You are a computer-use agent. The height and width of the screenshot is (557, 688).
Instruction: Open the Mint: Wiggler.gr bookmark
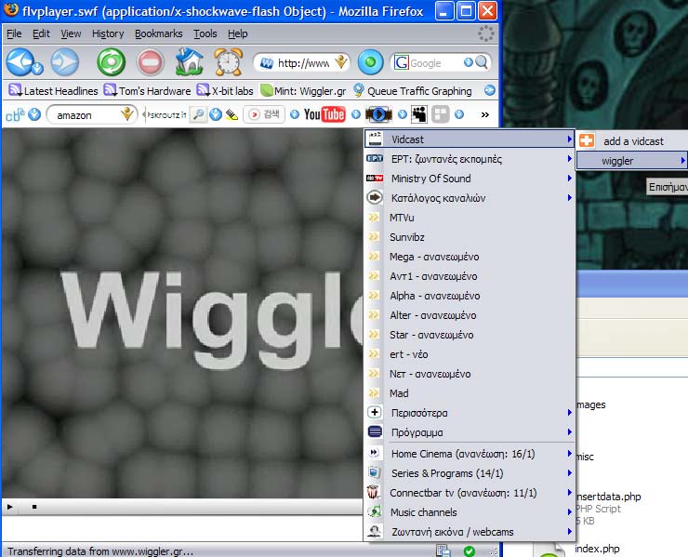pos(303,91)
